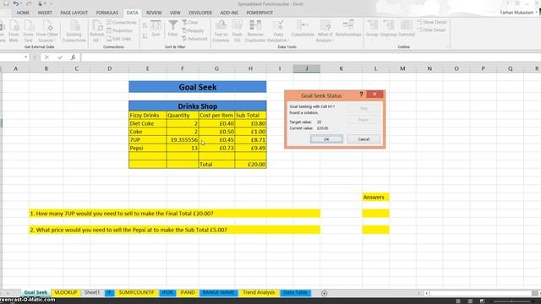Open the POWERPIVOT ribbon tab
The width and height of the screenshot is (541, 304).
coord(260,13)
